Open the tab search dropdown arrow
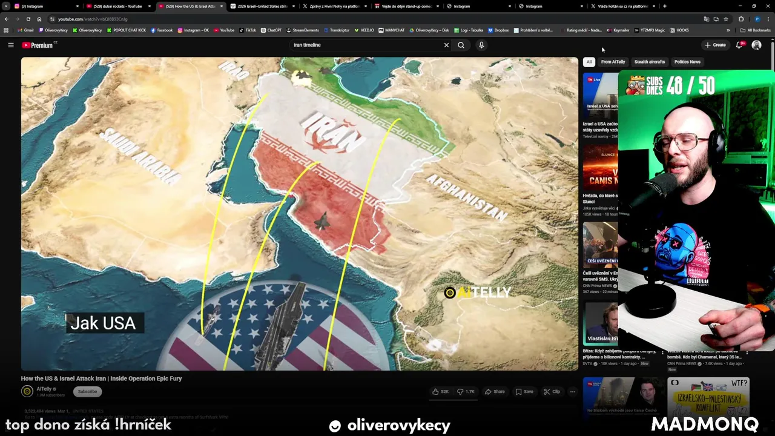The width and height of the screenshot is (775, 436). 6,6
